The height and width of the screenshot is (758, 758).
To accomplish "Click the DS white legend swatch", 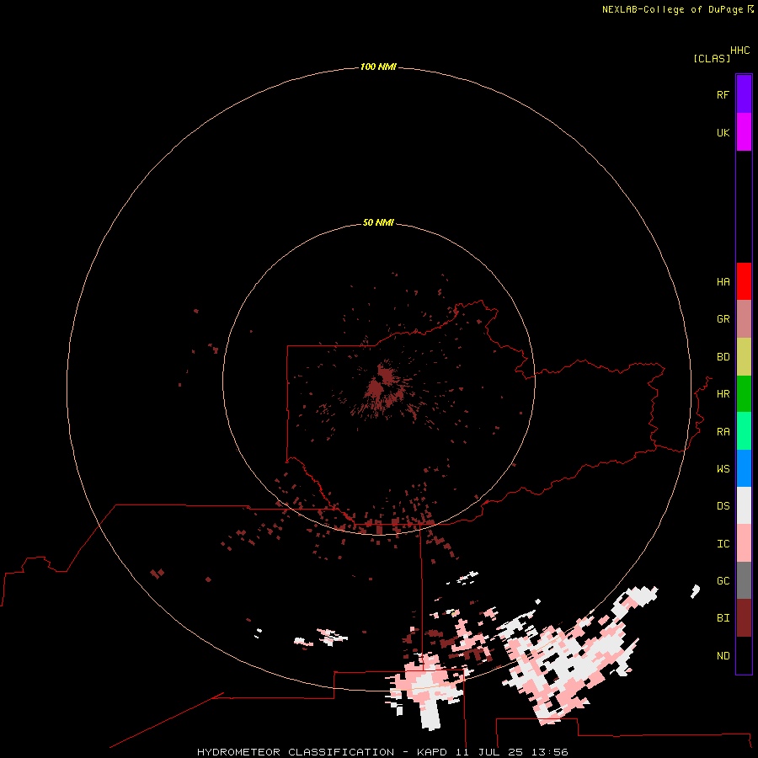I will [x=744, y=505].
